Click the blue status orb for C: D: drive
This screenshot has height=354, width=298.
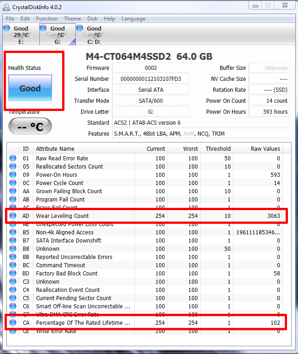point(80,28)
